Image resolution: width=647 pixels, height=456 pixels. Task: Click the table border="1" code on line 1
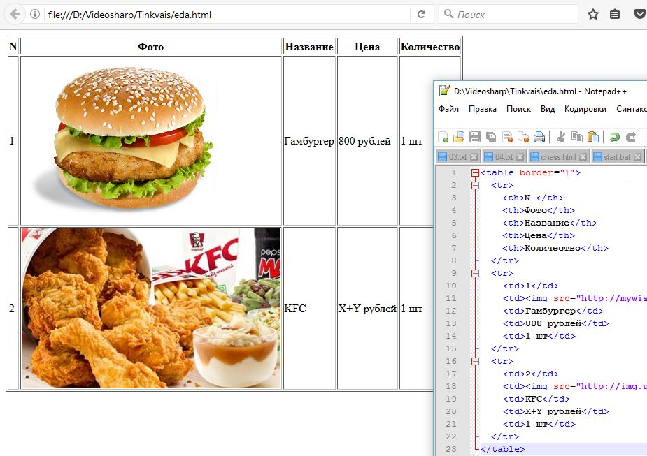click(531, 172)
